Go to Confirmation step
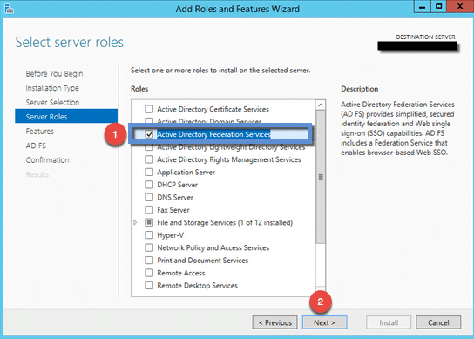Viewport: 474px width, 339px height. pyautogui.click(x=47, y=160)
